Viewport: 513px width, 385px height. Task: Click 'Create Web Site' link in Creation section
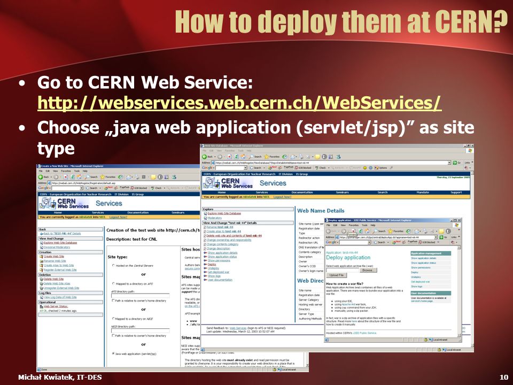click(x=53, y=256)
